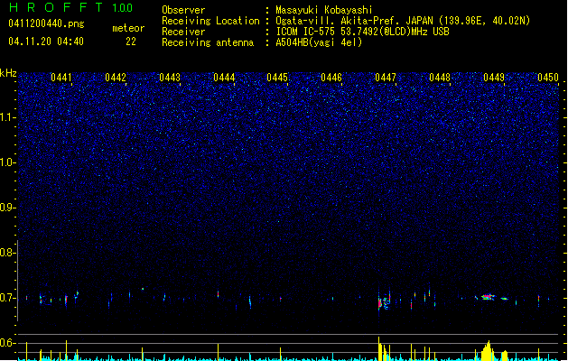
Task: Click the 0442 time marker
Action: point(116,78)
